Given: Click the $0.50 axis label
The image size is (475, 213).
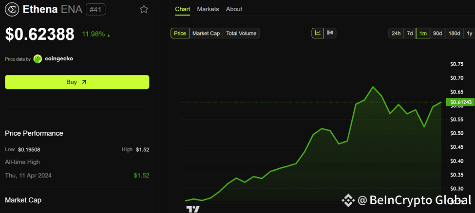Looking at the screenshot, I should pos(457,133).
